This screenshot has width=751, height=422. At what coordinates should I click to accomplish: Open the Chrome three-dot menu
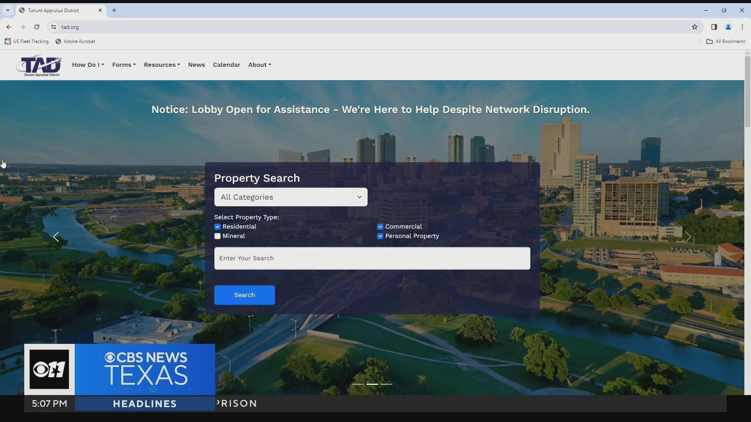point(742,27)
